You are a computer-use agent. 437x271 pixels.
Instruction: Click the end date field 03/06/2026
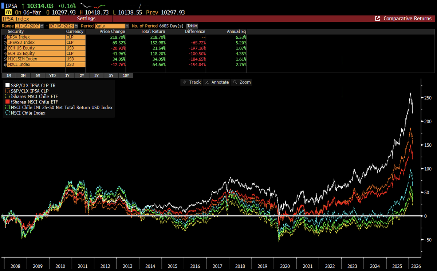coord(62,26)
